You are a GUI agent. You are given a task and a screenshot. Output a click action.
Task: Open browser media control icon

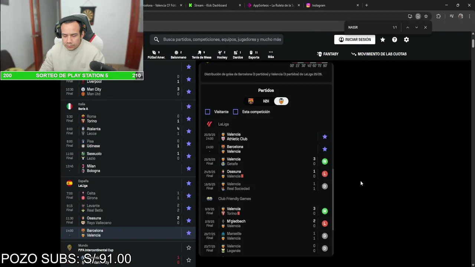click(452, 16)
